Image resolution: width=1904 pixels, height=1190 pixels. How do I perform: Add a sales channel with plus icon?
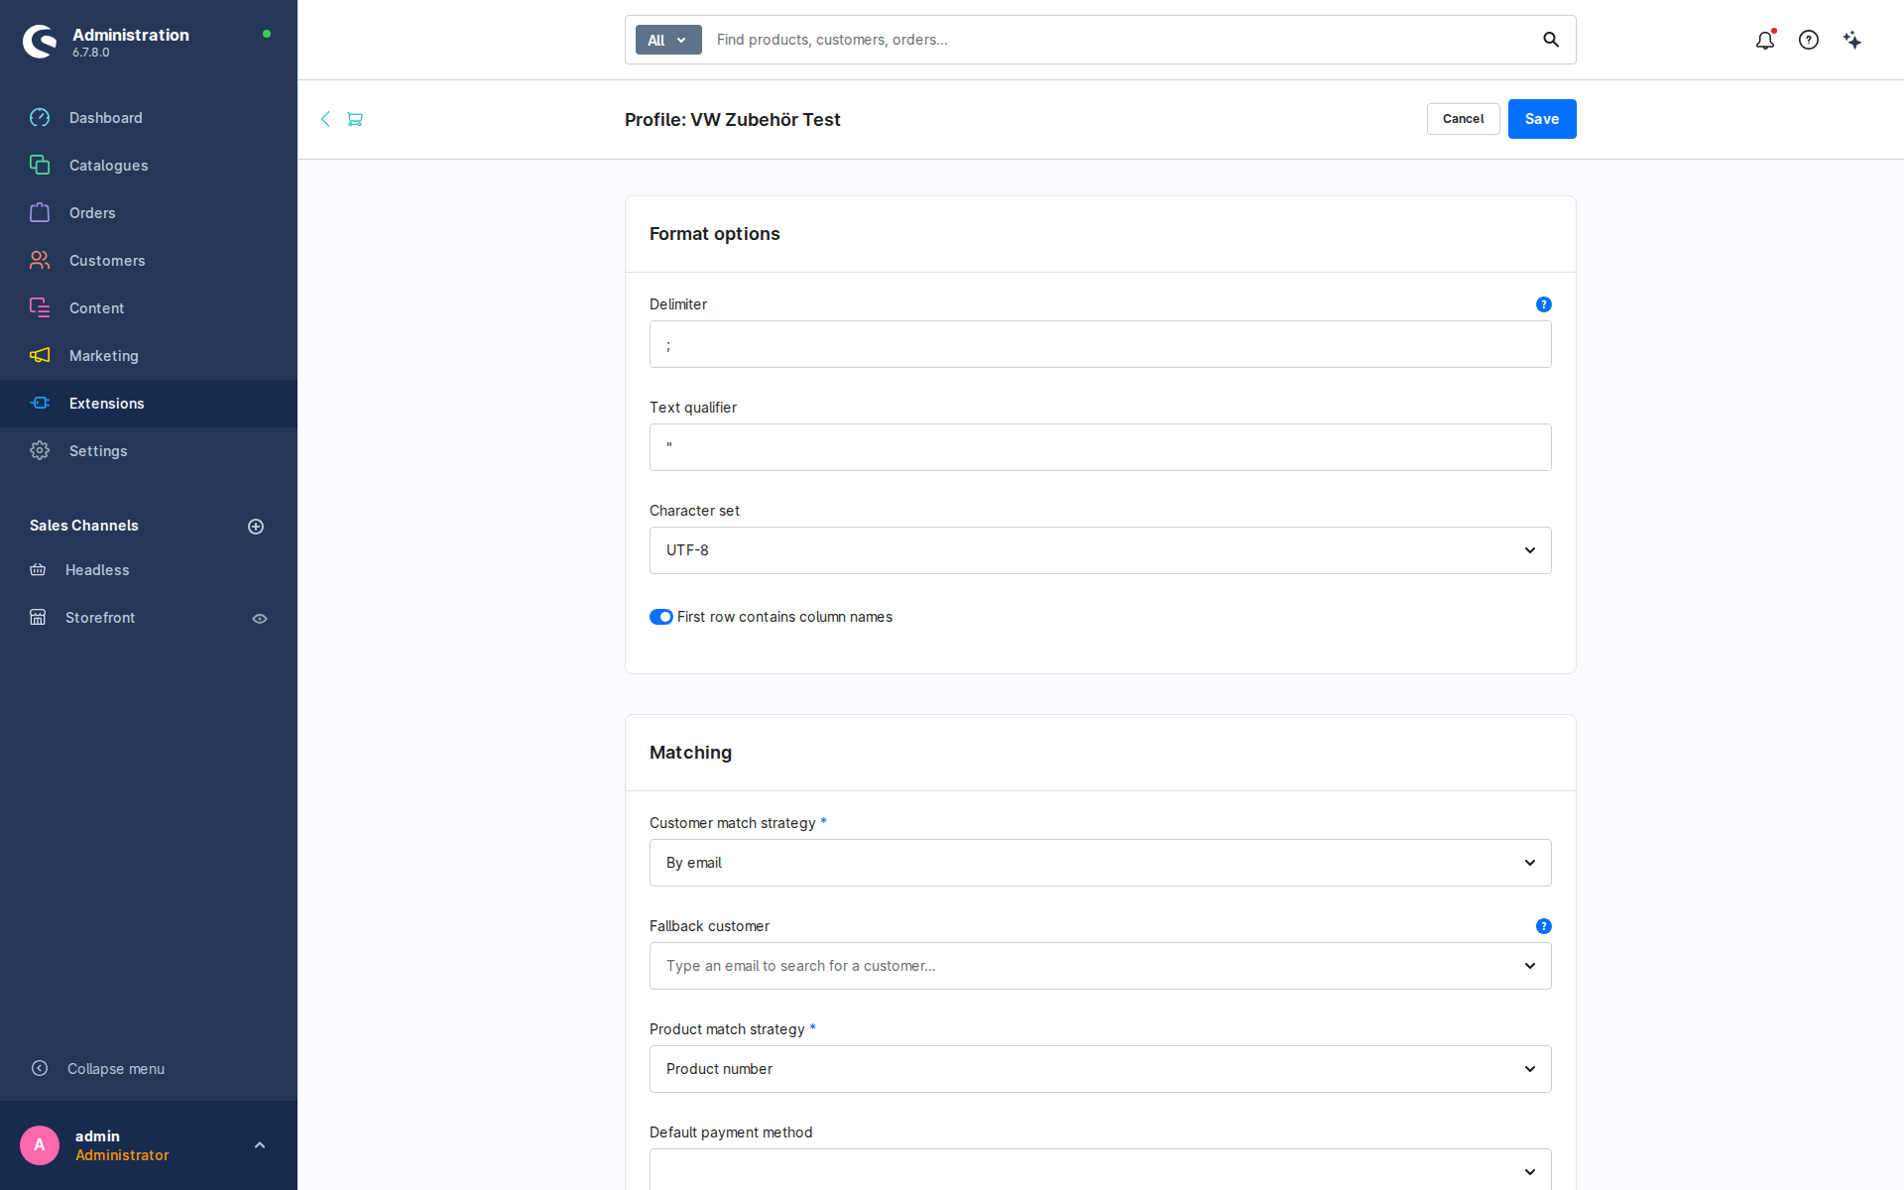point(256,527)
